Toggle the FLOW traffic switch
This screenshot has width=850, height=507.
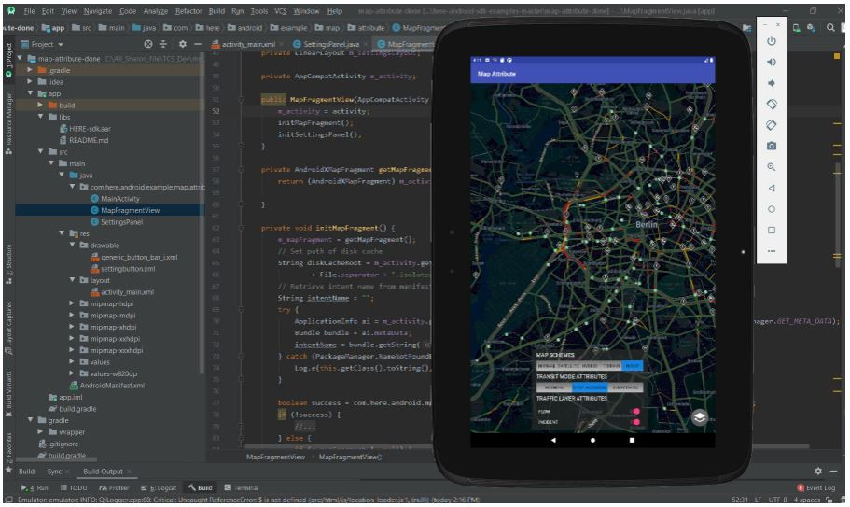pos(636,412)
